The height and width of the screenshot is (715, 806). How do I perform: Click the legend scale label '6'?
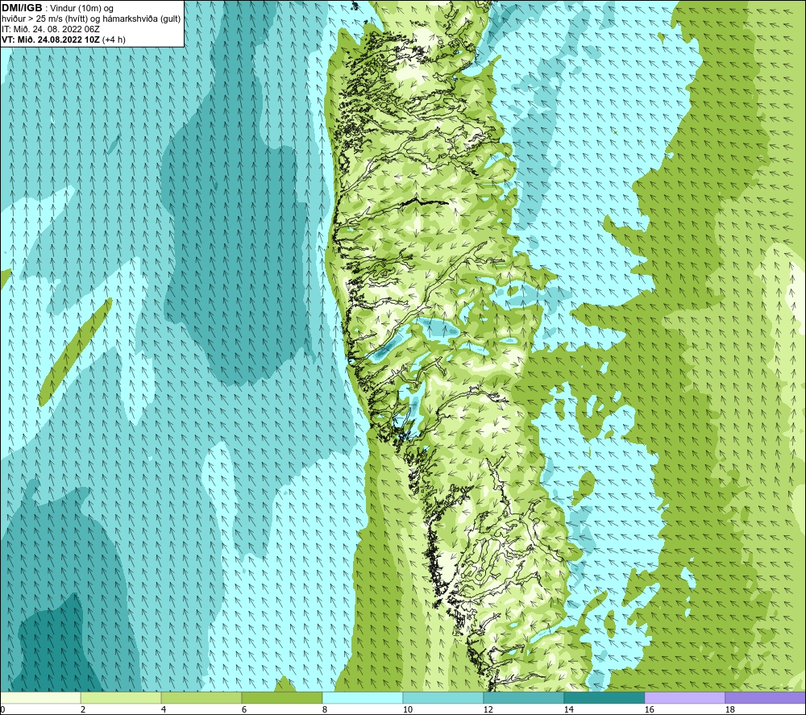tap(243, 710)
